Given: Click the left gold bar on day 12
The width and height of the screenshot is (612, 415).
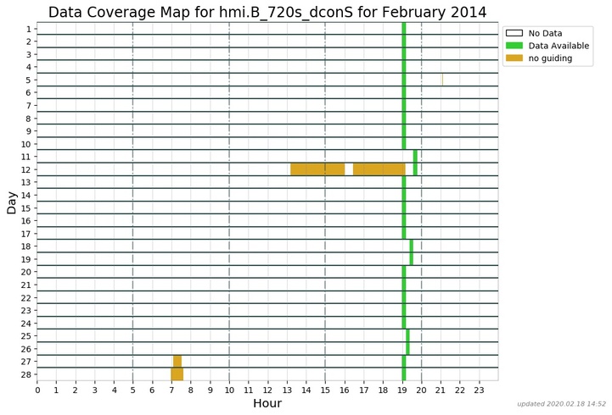Looking at the screenshot, I should pyautogui.click(x=317, y=169).
